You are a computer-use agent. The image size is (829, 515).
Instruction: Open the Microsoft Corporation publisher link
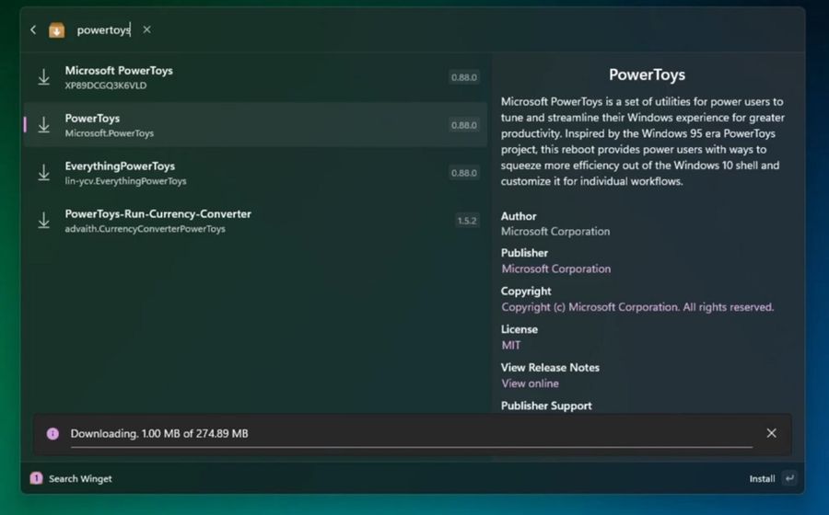pyautogui.click(x=555, y=269)
